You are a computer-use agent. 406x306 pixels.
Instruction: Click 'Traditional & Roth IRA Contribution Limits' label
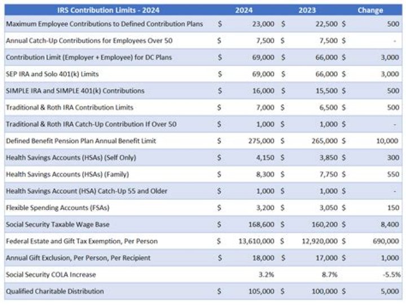(70, 107)
